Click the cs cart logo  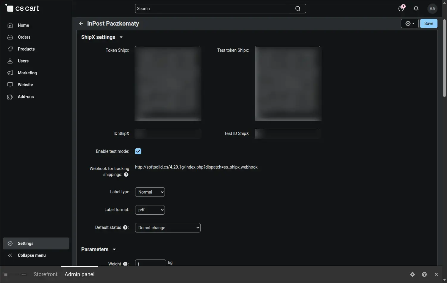22,8
